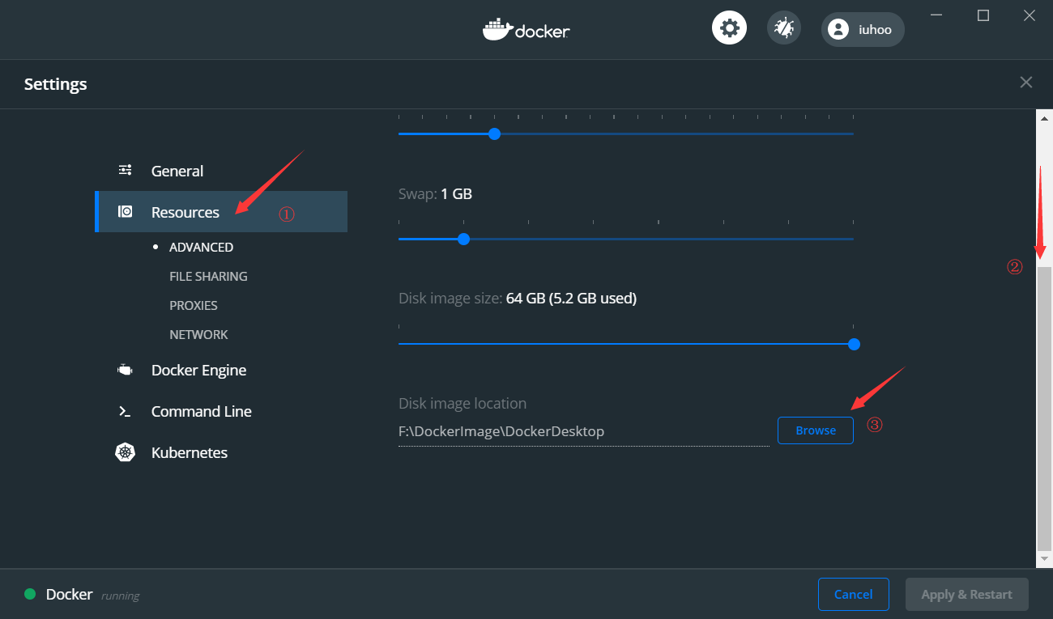Open settings via the gear icon
This screenshot has width=1053, height=619.
(729, 28)
